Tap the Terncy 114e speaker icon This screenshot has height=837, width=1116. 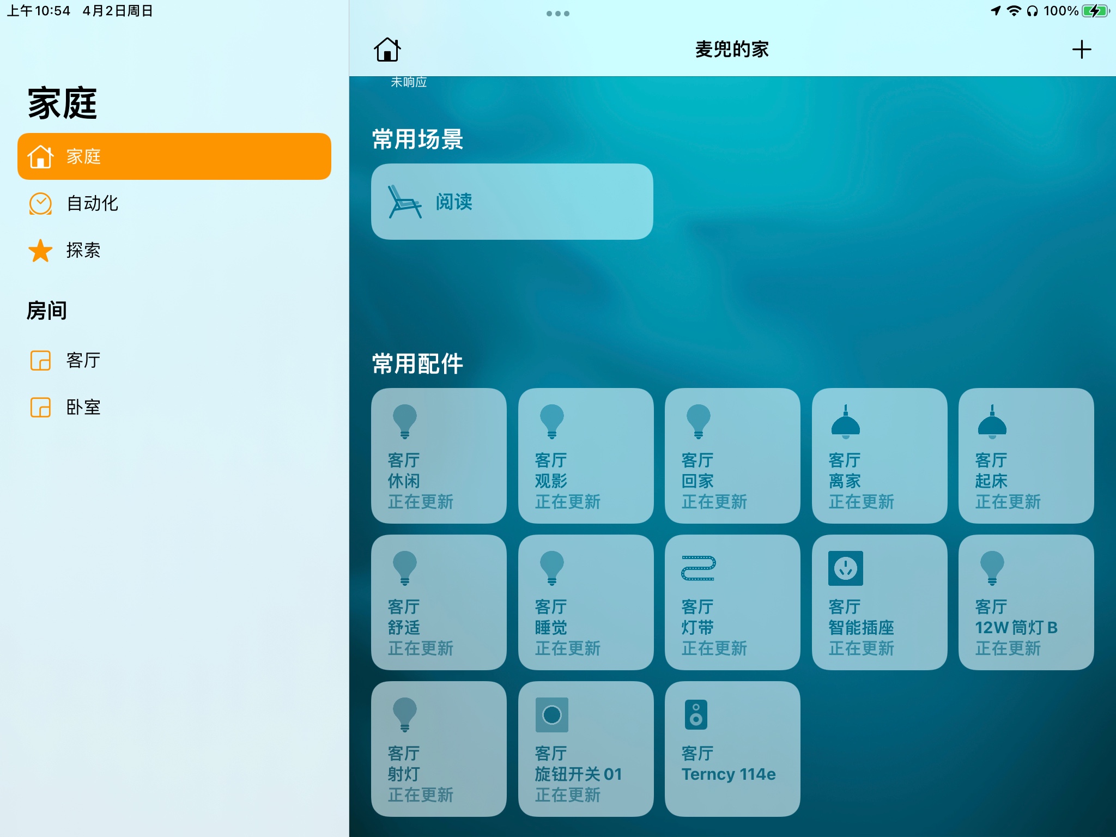coord(696,715)
